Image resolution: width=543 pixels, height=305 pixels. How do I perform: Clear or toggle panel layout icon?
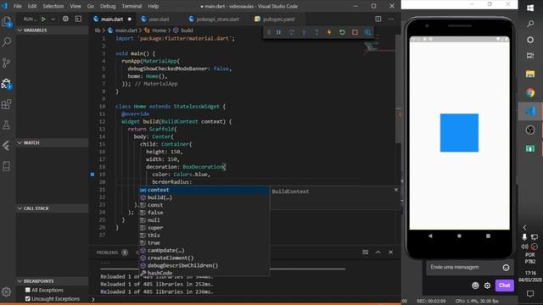365,252
